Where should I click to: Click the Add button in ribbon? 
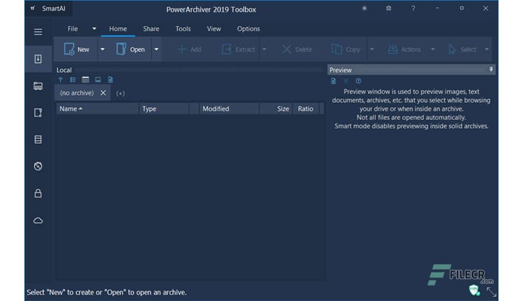[x=189, y=49]
